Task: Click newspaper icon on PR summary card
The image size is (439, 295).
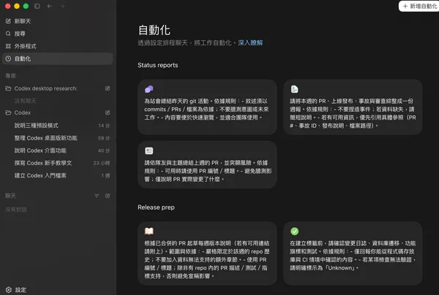Action: [x=149, y=151]
